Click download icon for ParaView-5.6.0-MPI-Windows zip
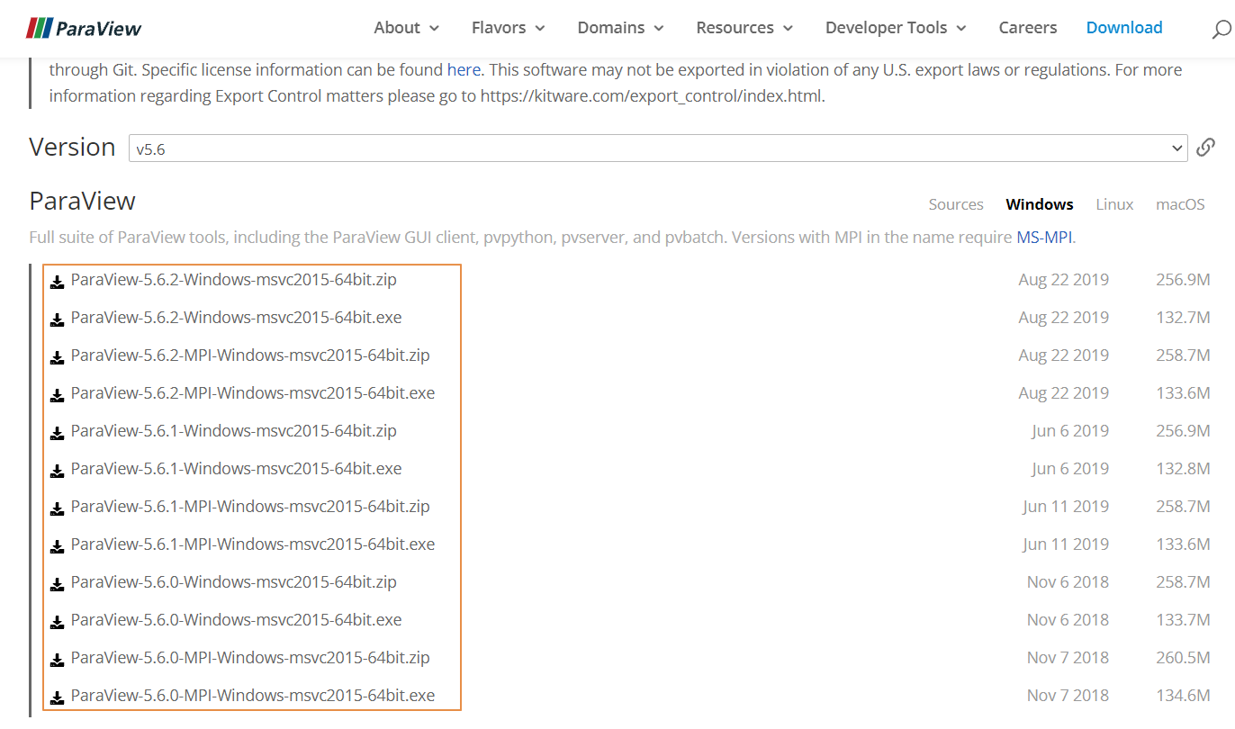Viewport: 1235px width, 729px height. pos(57,660)
